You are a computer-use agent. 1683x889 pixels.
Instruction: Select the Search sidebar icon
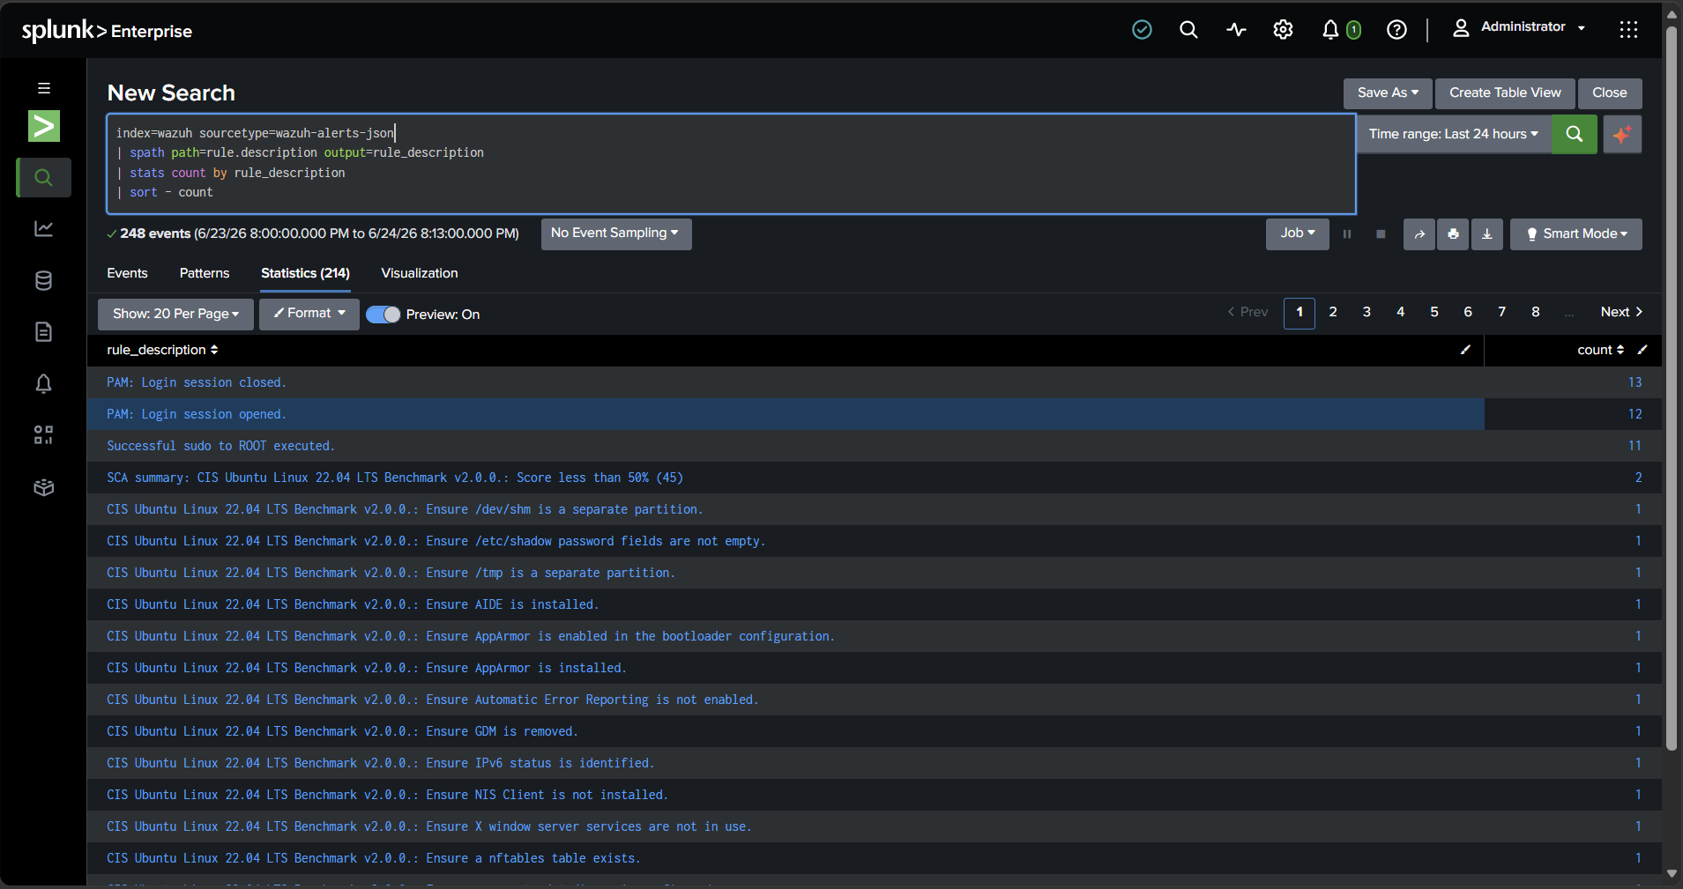[43, 178]
